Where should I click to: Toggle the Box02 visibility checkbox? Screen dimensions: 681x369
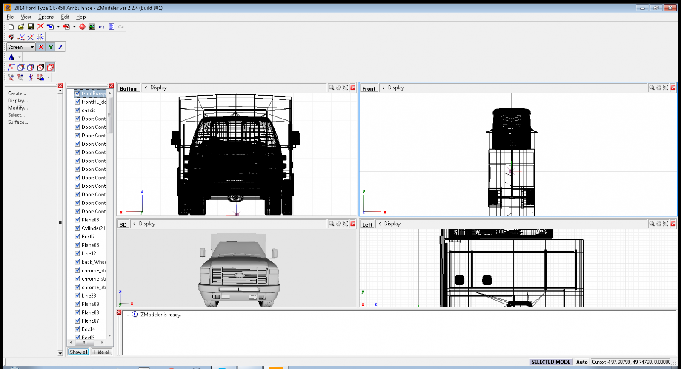(77, 236)
